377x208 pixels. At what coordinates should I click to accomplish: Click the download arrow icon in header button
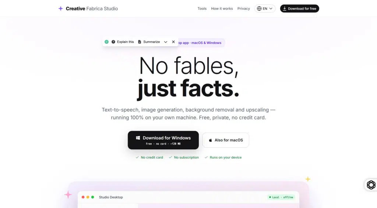[x=285, y=9]
